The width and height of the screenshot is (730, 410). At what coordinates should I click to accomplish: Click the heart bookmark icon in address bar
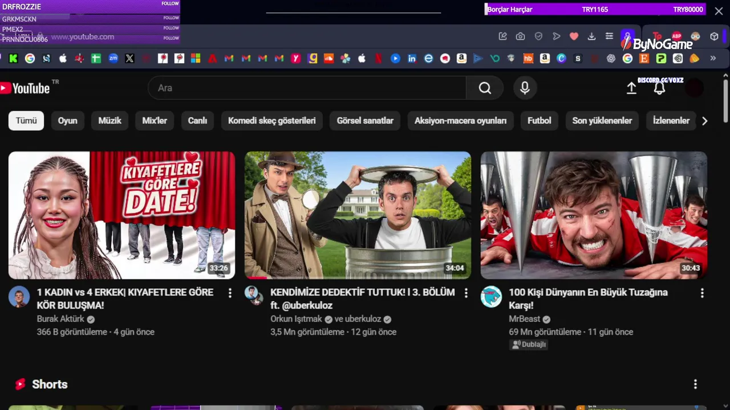click(574, 36)
